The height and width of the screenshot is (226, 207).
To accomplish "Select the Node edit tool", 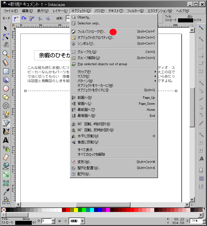I will pyautogui.click(x=6, y=37).
